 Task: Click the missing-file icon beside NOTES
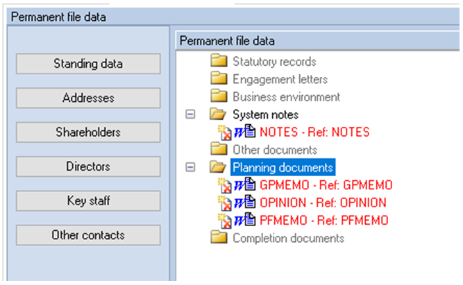(225, 132)
